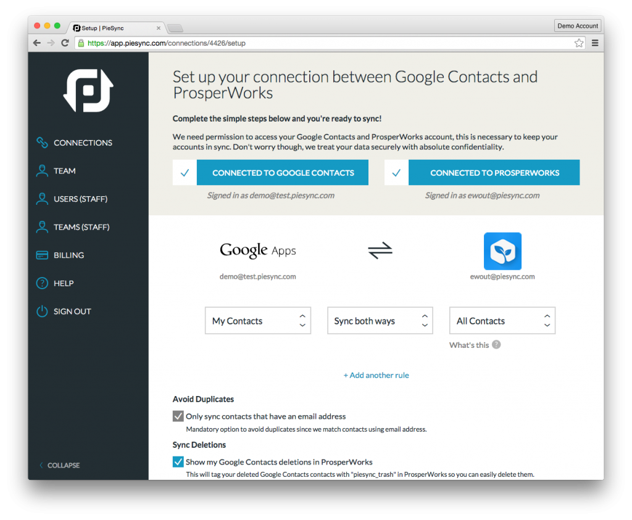Open the My Contacts dropdown

[258, 321]
